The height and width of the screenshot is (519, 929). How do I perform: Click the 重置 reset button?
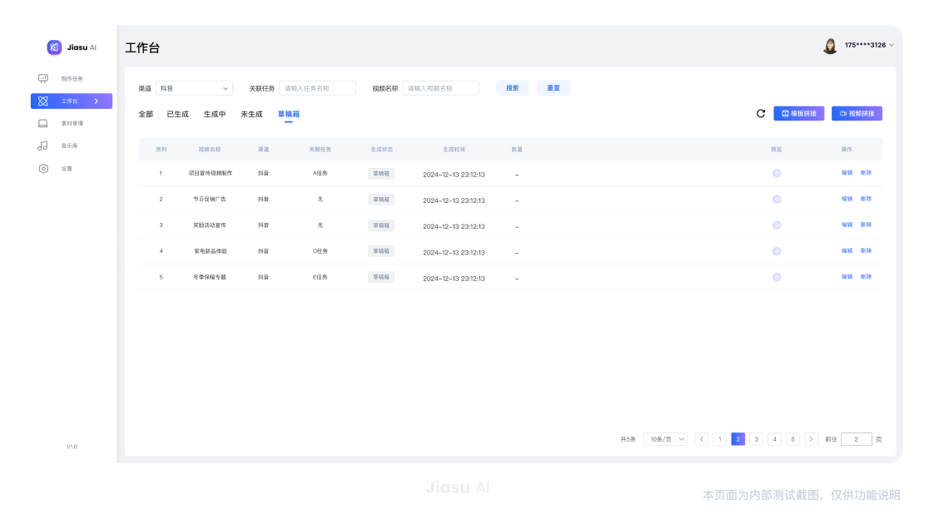tap(554, 88)
